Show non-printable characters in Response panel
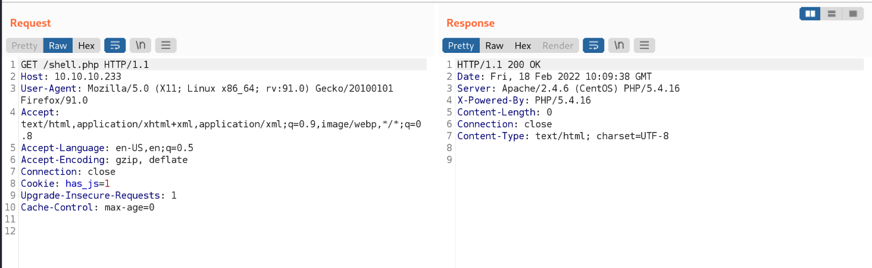The width and height of the screenshot is (872, 268). point(619,45)
